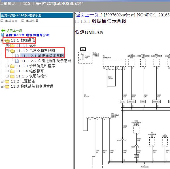Open 11.1.2.2 车身控制系统示意图 page
The width and height of the screenshot is (170, 169).
pyautogui.click(x=46, y=61)
